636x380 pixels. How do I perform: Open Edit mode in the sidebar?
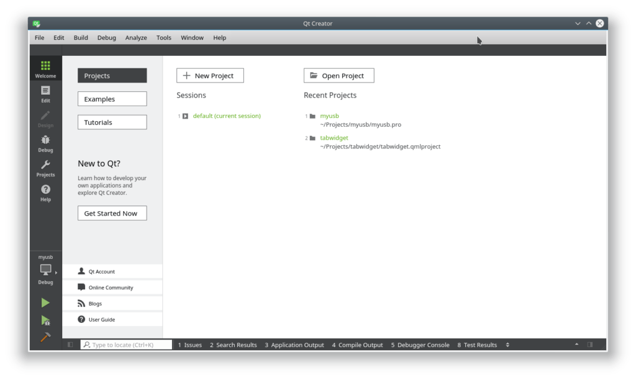45,94
